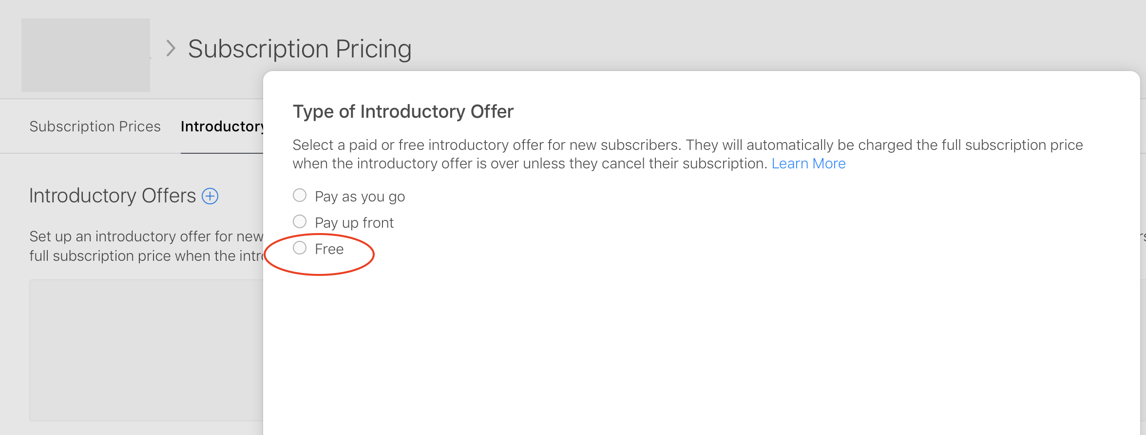The image size is (1146, 435).
Task: Open the Learn More link
Action: [x=808, y=163]
